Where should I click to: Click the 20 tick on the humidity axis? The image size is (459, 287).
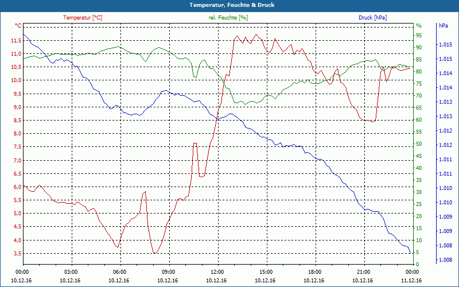pos(419,216)
